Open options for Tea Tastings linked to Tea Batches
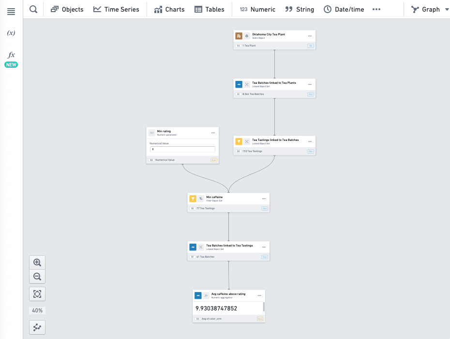The width and height of the screenshot is (450, 339). (x=310, y=141)
